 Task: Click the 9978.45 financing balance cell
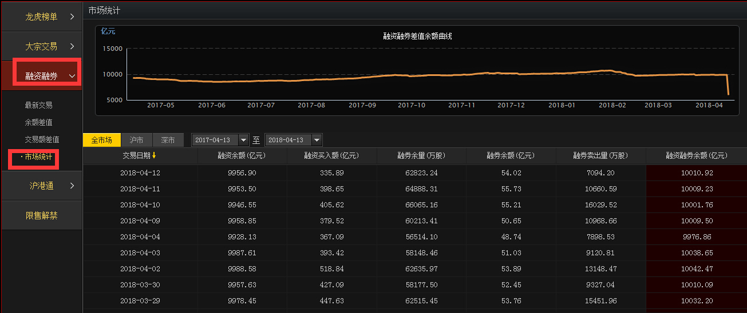(242, 300)
